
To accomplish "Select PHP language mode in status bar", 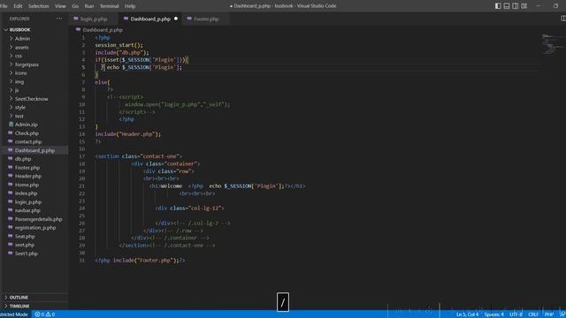I will 549,314.
